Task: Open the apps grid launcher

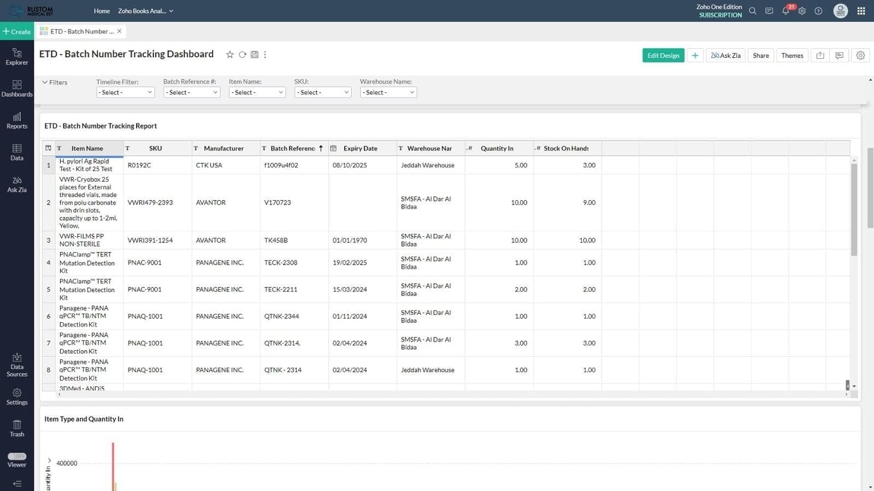Action: 861,11
